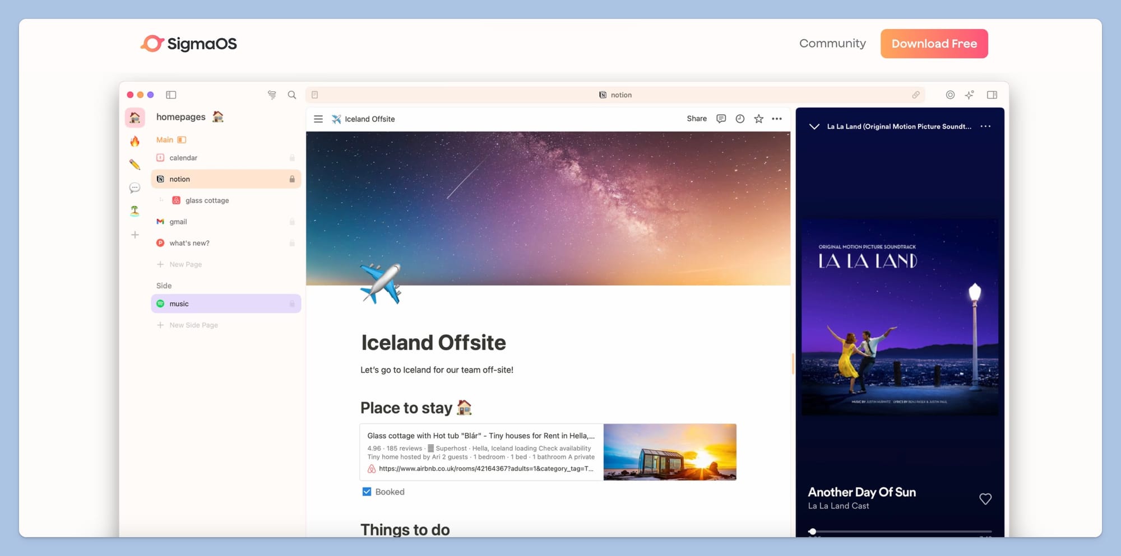Select the palm island workspace icon

pos(135,211)
